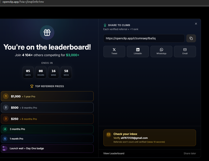Click the DAYS countdown box showing 05
Screen dimensions: 209x161
tap(28, 72)
